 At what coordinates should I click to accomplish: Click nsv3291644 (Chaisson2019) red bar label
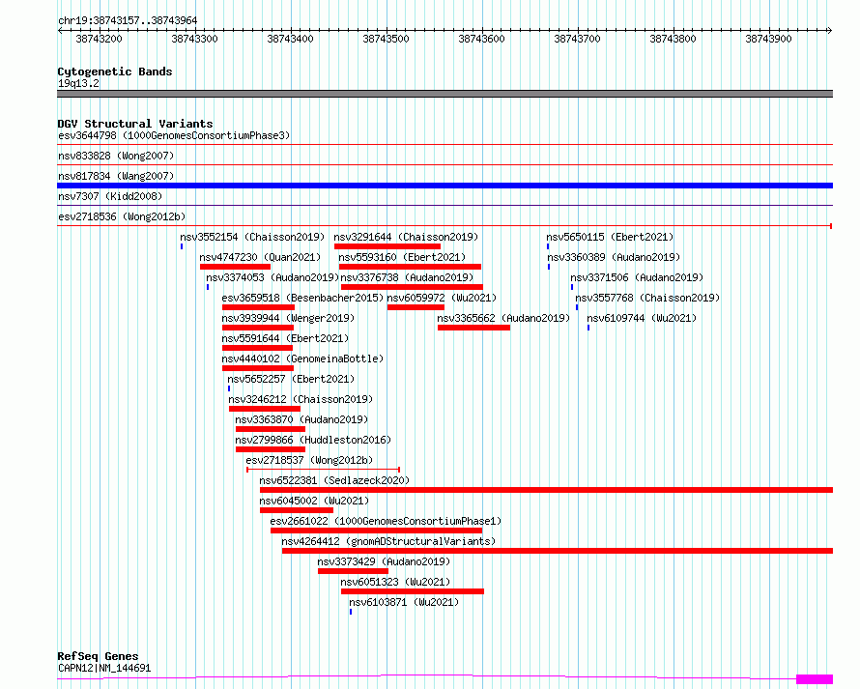coord(406,237)
